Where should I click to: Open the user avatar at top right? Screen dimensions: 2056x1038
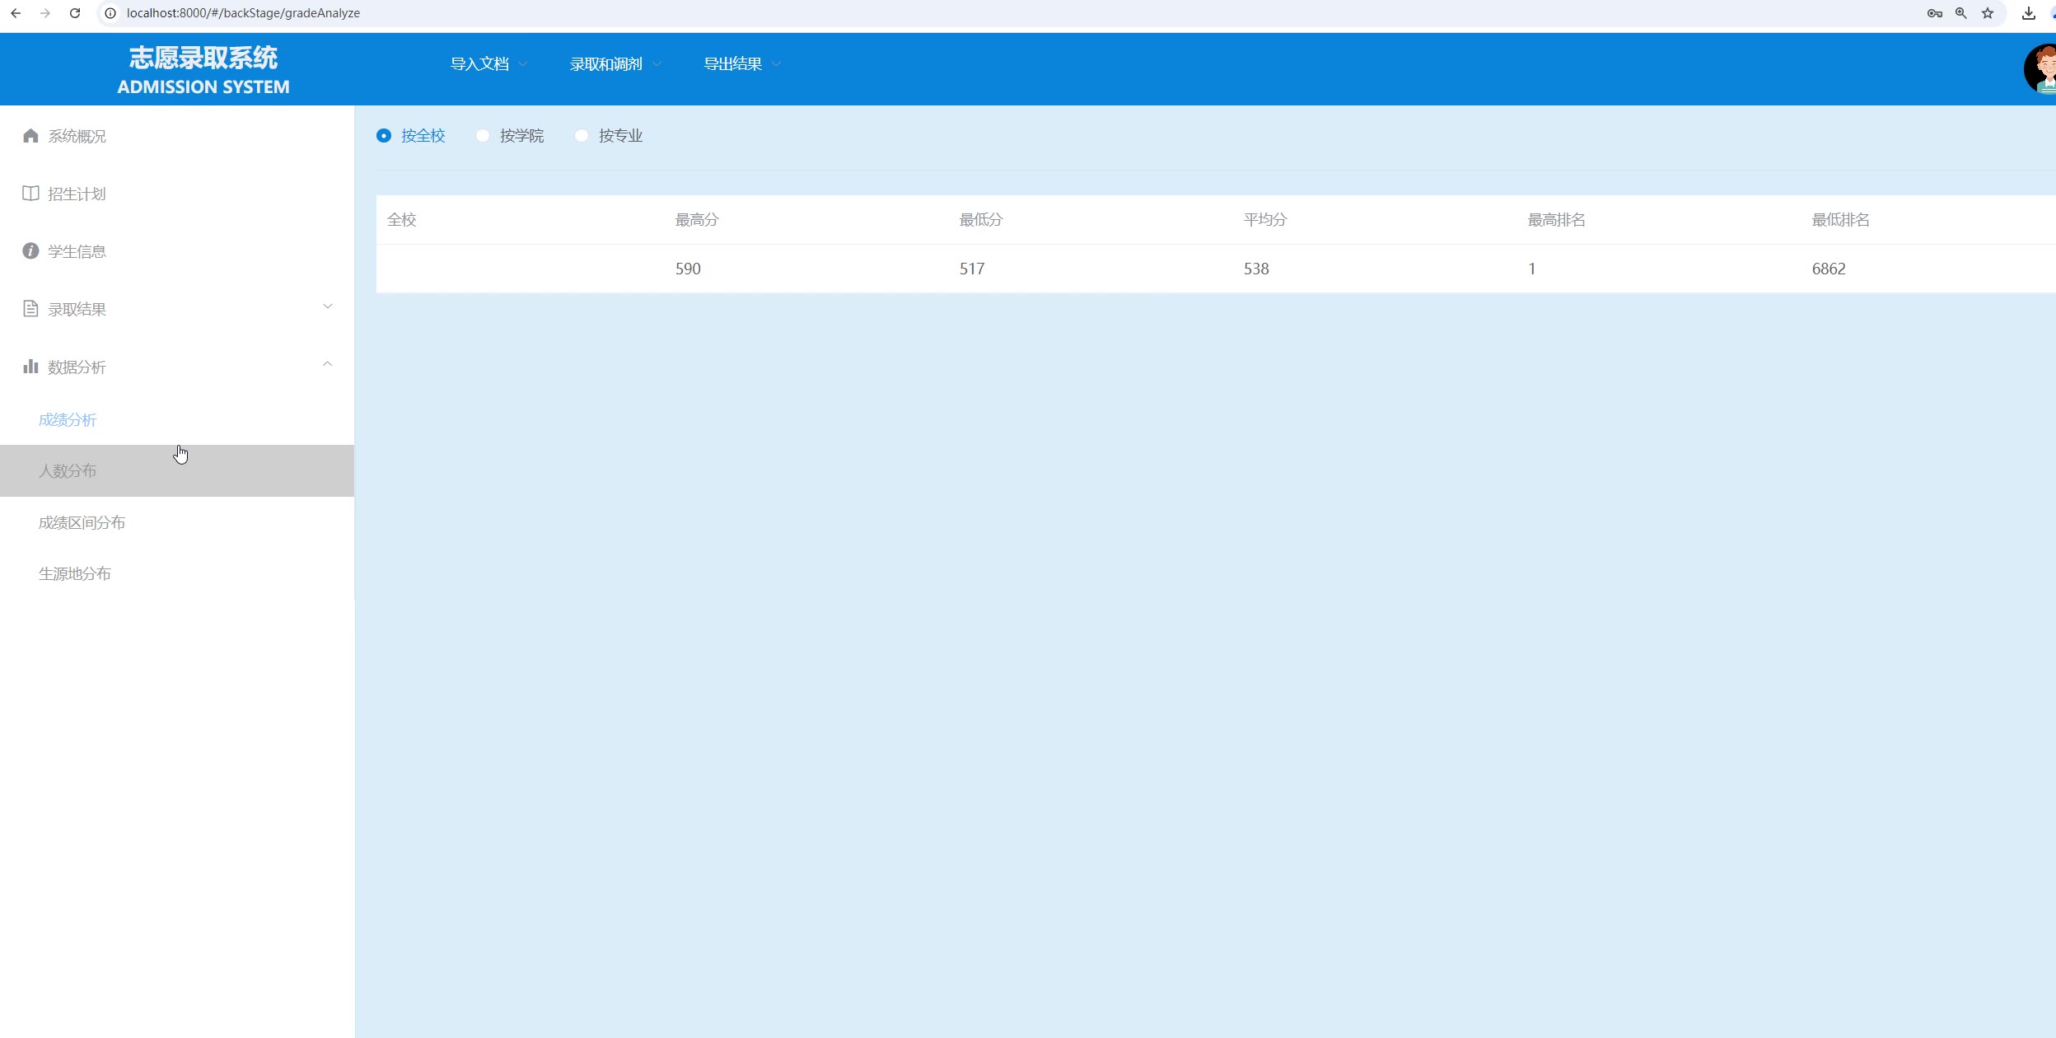(x=2043, y=69)
